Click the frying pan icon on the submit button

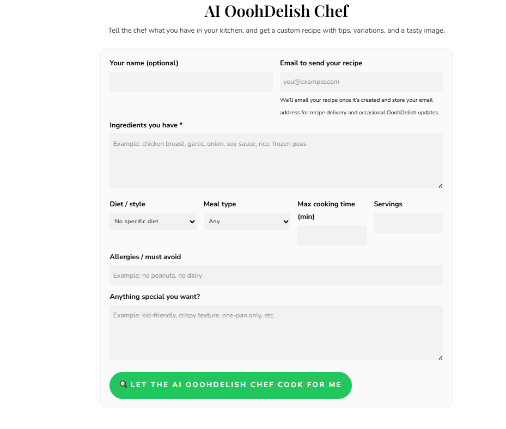[x=123, y=384]
